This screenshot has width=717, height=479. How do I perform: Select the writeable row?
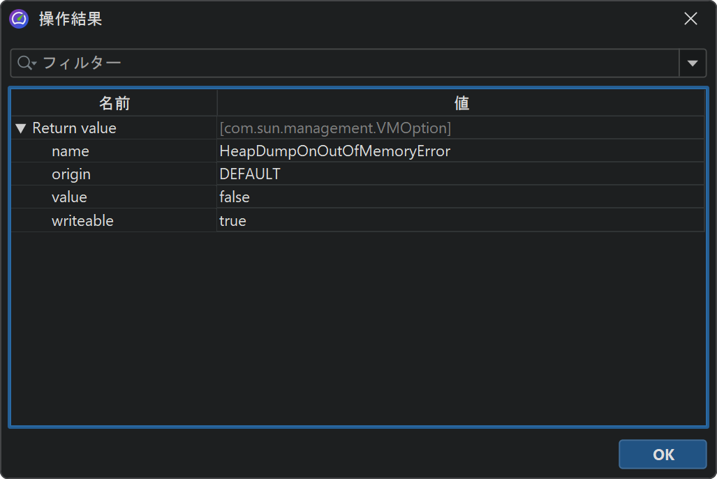coord(82,221)
